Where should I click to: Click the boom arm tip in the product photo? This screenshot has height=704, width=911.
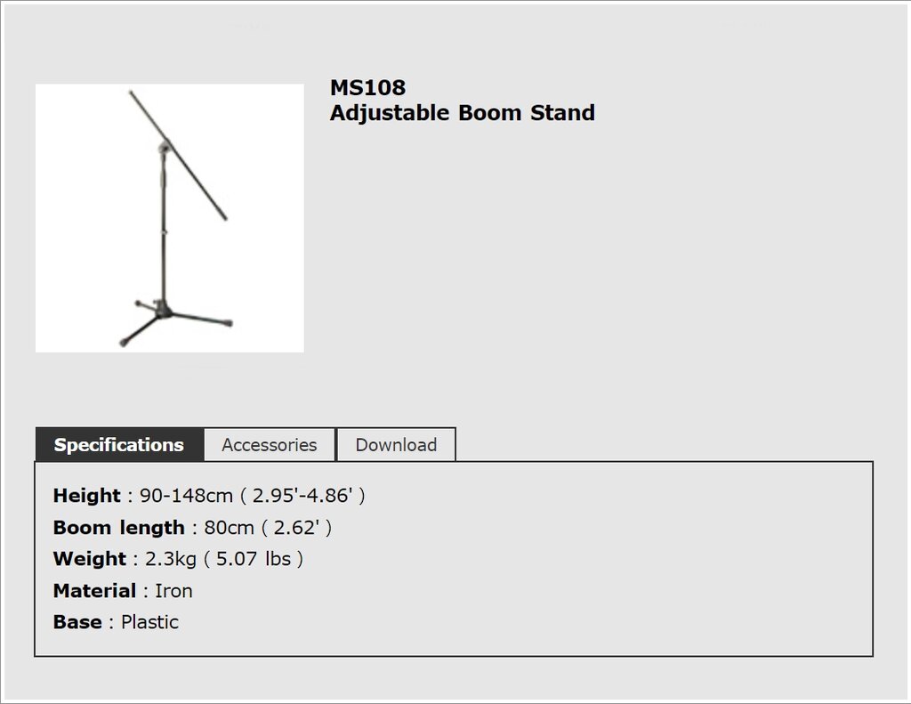click(132, 93)
